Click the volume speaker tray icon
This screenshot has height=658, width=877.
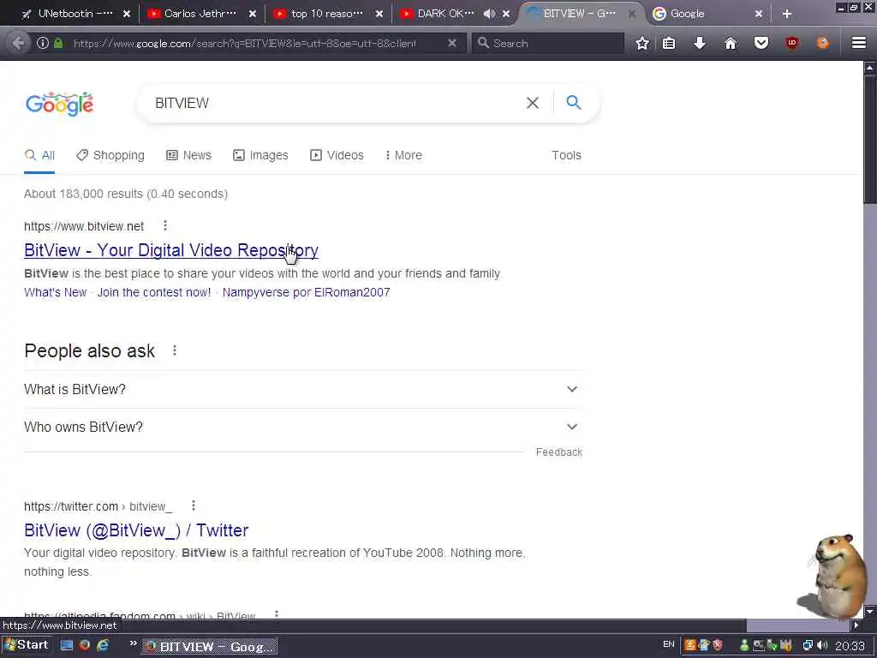pyautogui.click(x=822, y=646)
